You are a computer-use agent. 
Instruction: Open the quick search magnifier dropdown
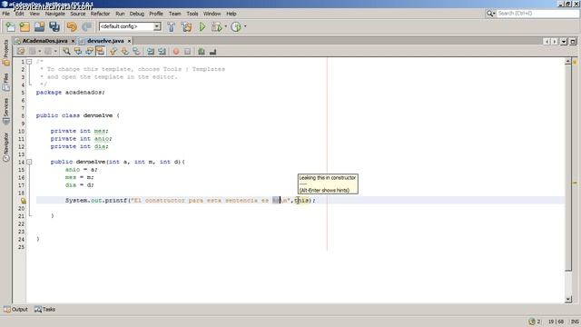tap(490, 14)
